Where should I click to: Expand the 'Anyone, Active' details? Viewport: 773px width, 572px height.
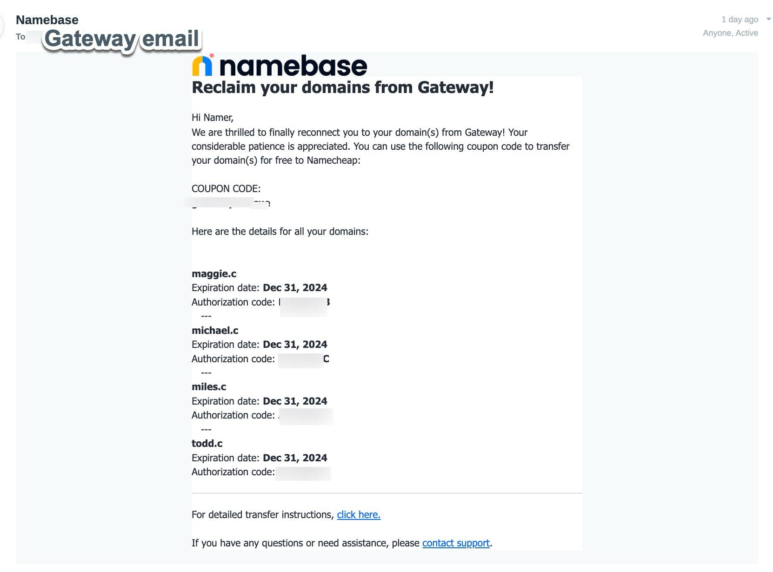(730, 33)
